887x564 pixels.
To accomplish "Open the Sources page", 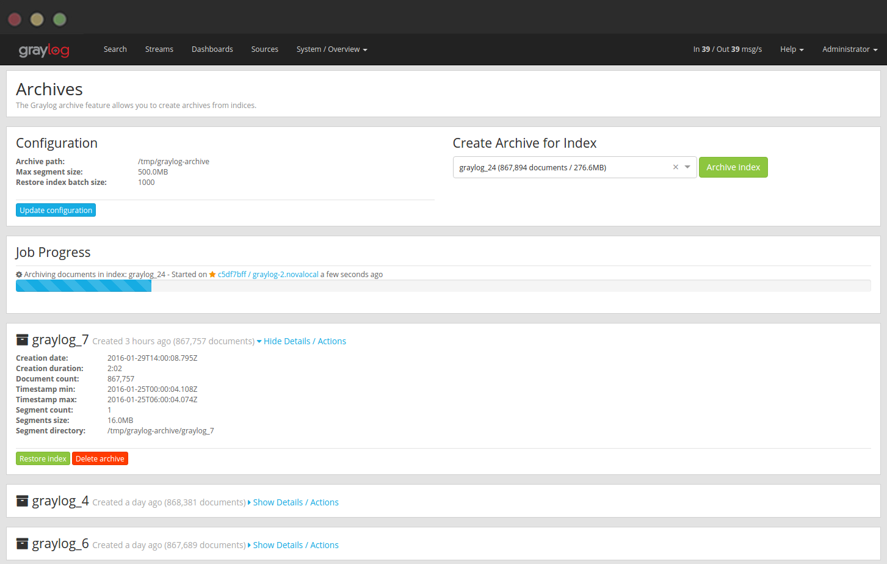I will pos(265,49).
